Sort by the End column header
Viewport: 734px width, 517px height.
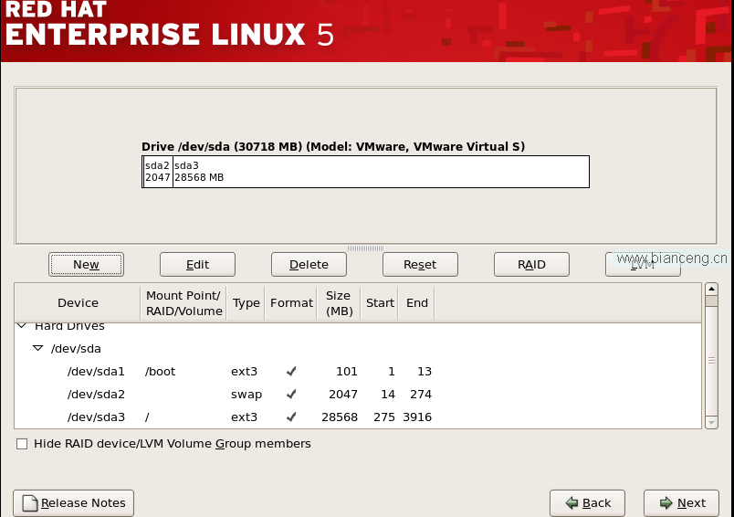point(416,303)
